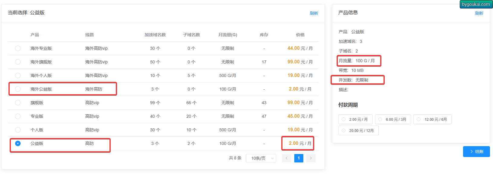Click 66 个 subdomain count
Screen dimensions: 493x186
tap(191, 103)
